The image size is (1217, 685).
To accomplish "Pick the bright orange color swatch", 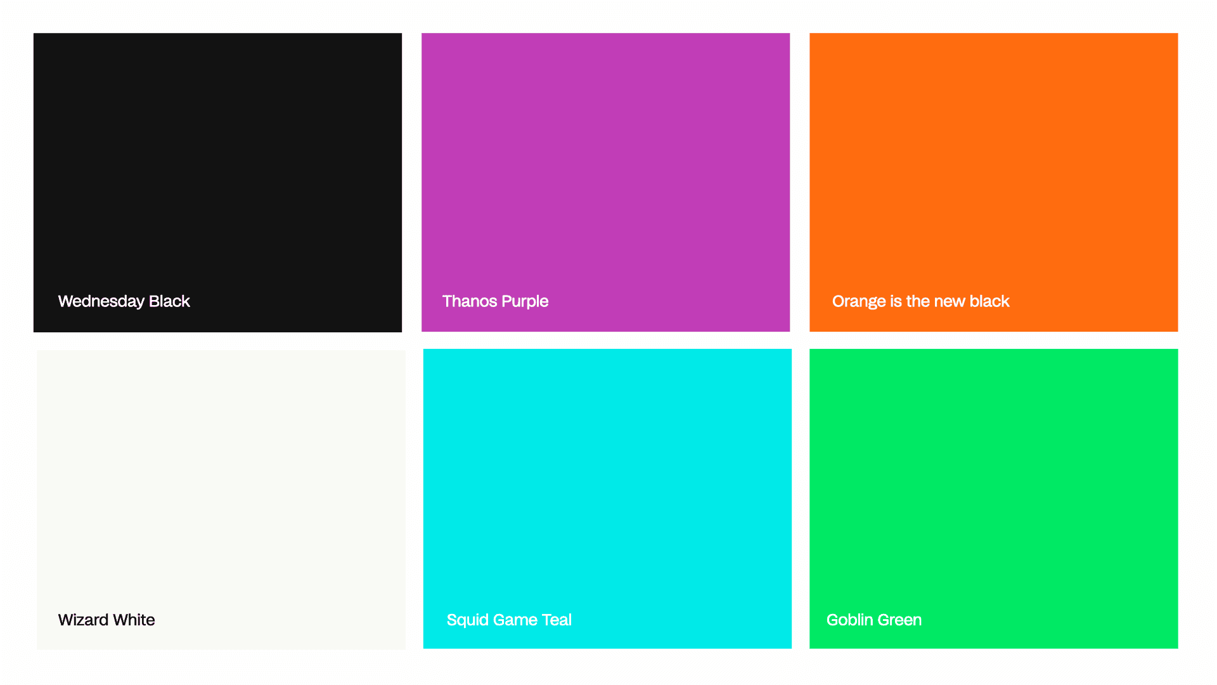I will 993,165.
